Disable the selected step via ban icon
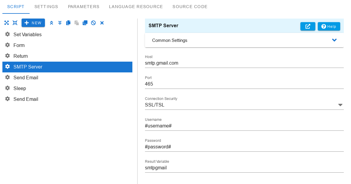Image resolution: width=351 pixels, height=184 pixels. click(93, 23)
